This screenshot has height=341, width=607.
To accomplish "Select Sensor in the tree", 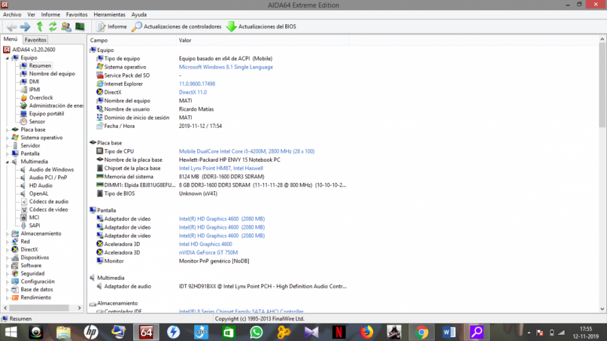I will (x=37, y=122).
